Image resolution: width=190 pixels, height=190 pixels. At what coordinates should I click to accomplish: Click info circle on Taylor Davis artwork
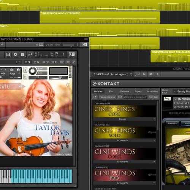click(68, 85)
